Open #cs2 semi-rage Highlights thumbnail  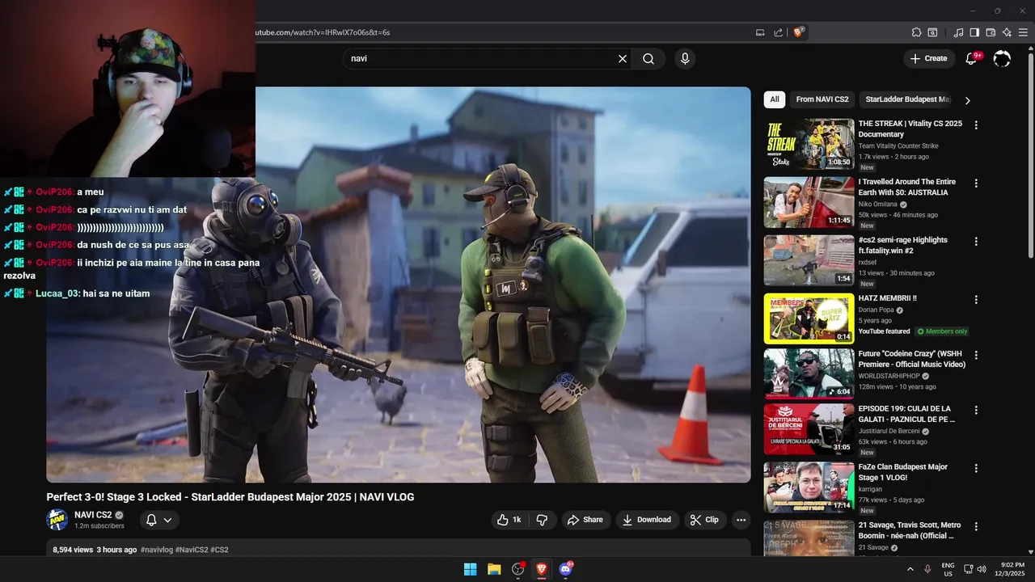click(x=809, y=260)
